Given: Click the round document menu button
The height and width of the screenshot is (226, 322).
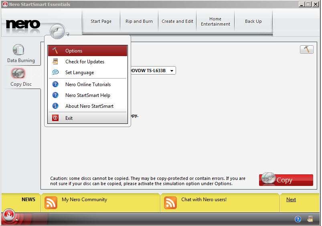Looking at the screenshot, I should click(x=57, y=31).
